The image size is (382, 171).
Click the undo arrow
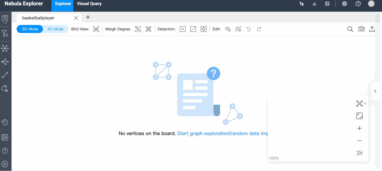pyautogui.click(x=249, y=29)
